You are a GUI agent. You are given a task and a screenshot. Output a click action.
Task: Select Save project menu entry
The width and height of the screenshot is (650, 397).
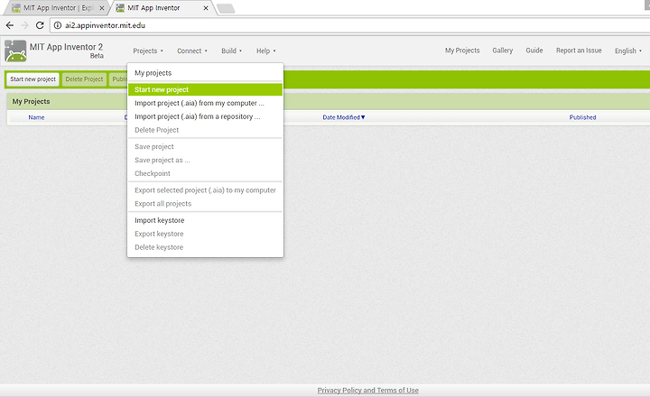205,147
